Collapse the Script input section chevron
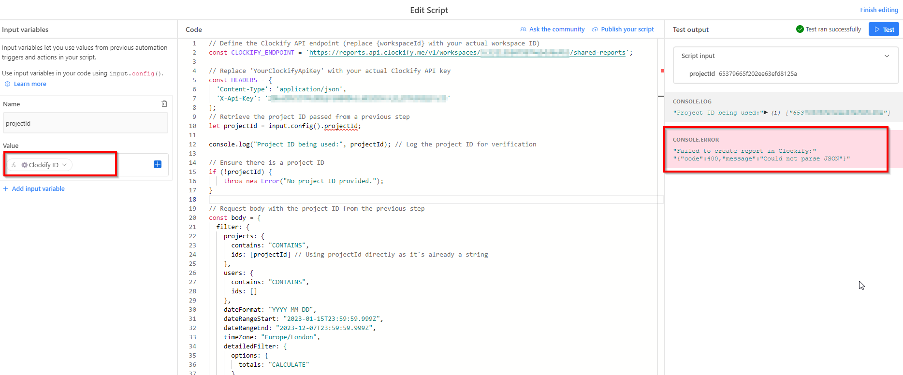 point(887,56)
